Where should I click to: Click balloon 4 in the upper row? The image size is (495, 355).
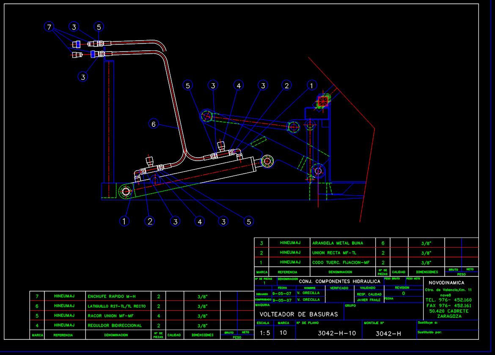click(x=239, y=86)
